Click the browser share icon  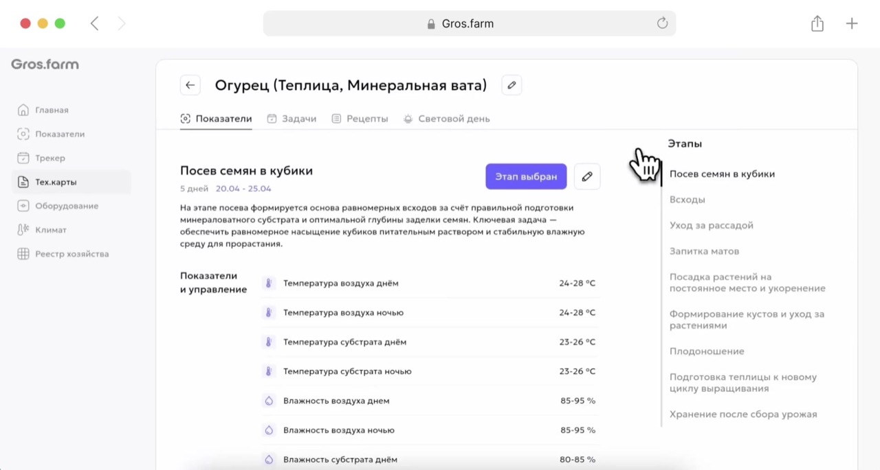point(817,23)
